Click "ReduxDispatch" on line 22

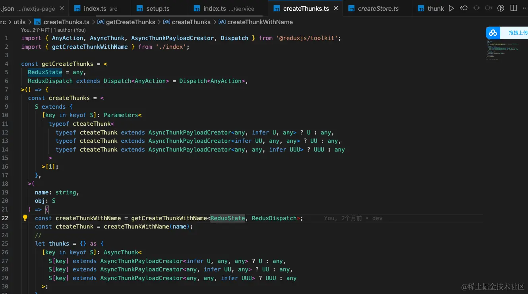tap(274, 218)
